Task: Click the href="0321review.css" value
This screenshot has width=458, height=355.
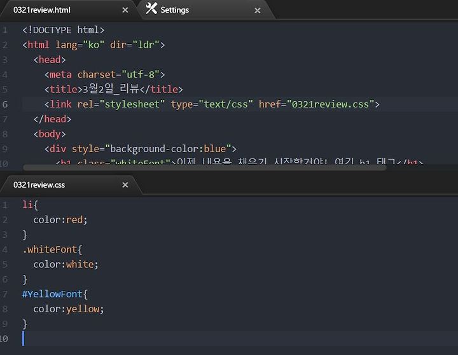Action: (330, 104)
